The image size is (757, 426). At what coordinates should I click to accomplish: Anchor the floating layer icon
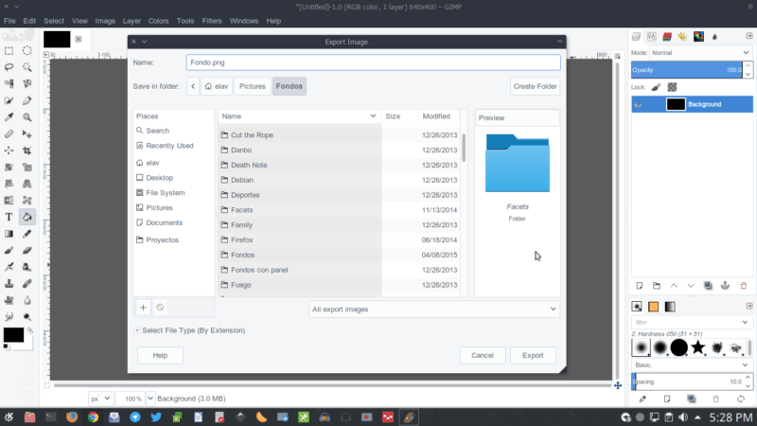coord(724,285)
